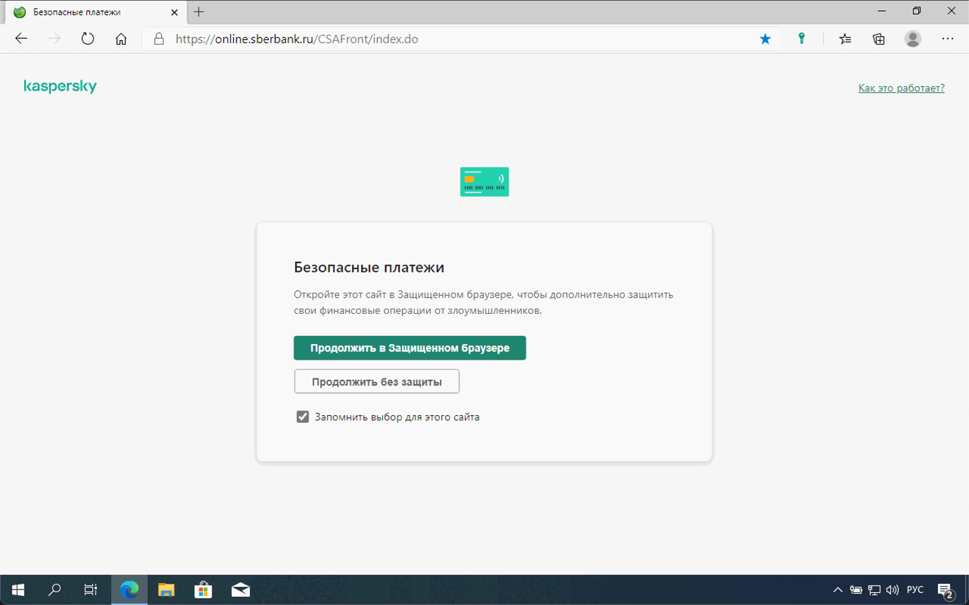Click the browser back arrow
The image size is (969, 605).
[21, 39]
